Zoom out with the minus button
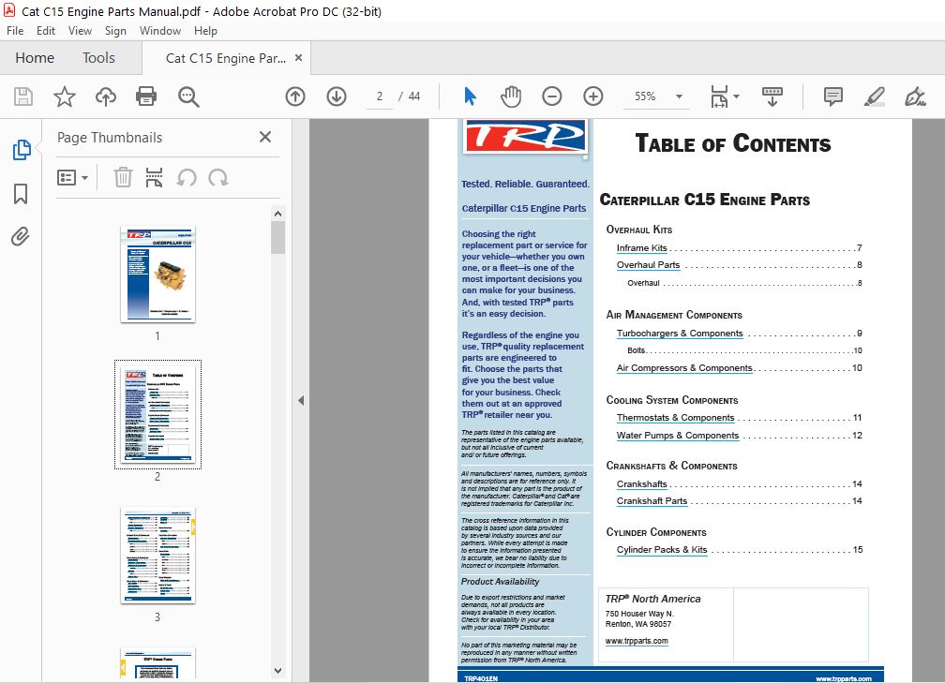 click(x=551, y=97)
